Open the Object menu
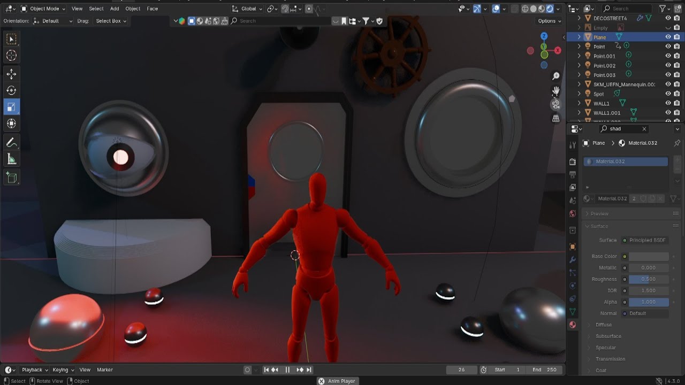 [133, 9]
